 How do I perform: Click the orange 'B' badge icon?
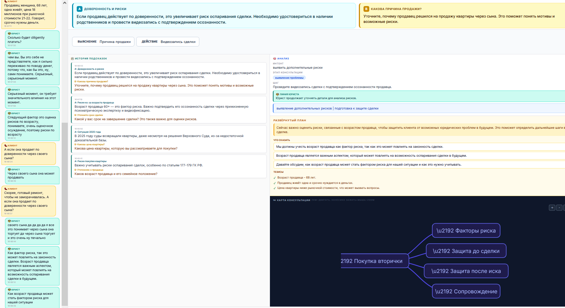pos(366,9)
